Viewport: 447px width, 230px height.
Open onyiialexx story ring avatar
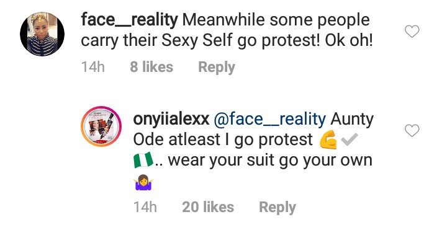click(x=101, y=126)
